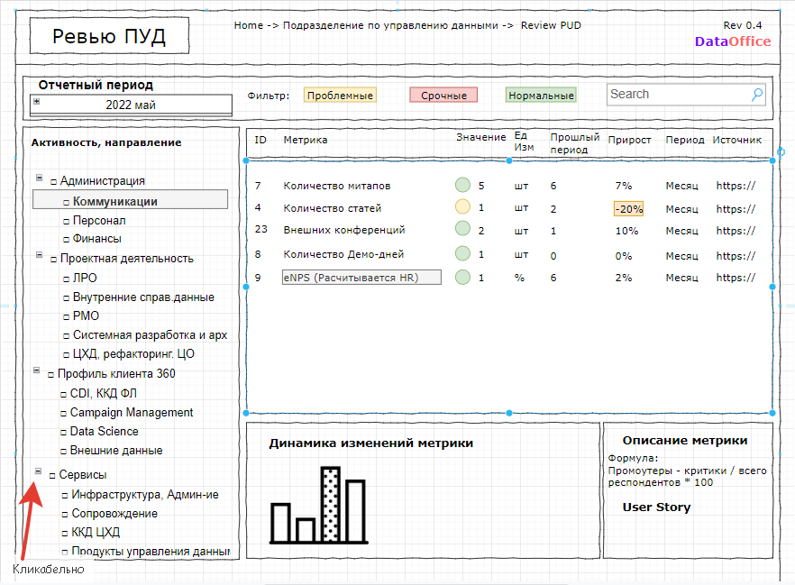
Task: Toggle the Нормальные filter
Action: pyautogui.click(x=541, y=96)
